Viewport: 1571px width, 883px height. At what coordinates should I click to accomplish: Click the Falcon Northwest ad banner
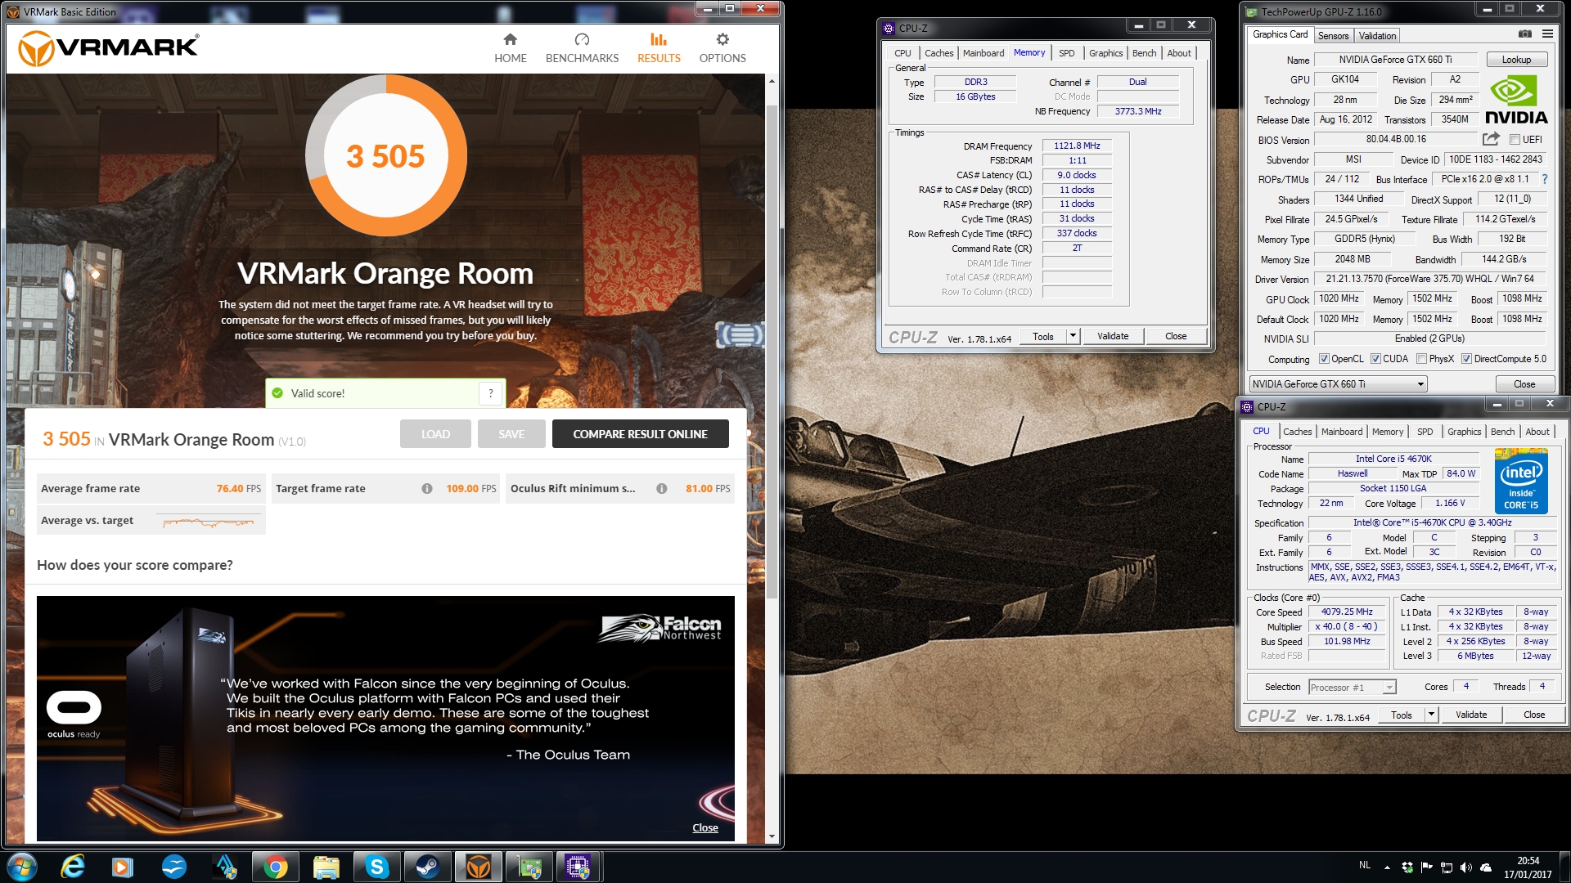click(x=385, y=719)
